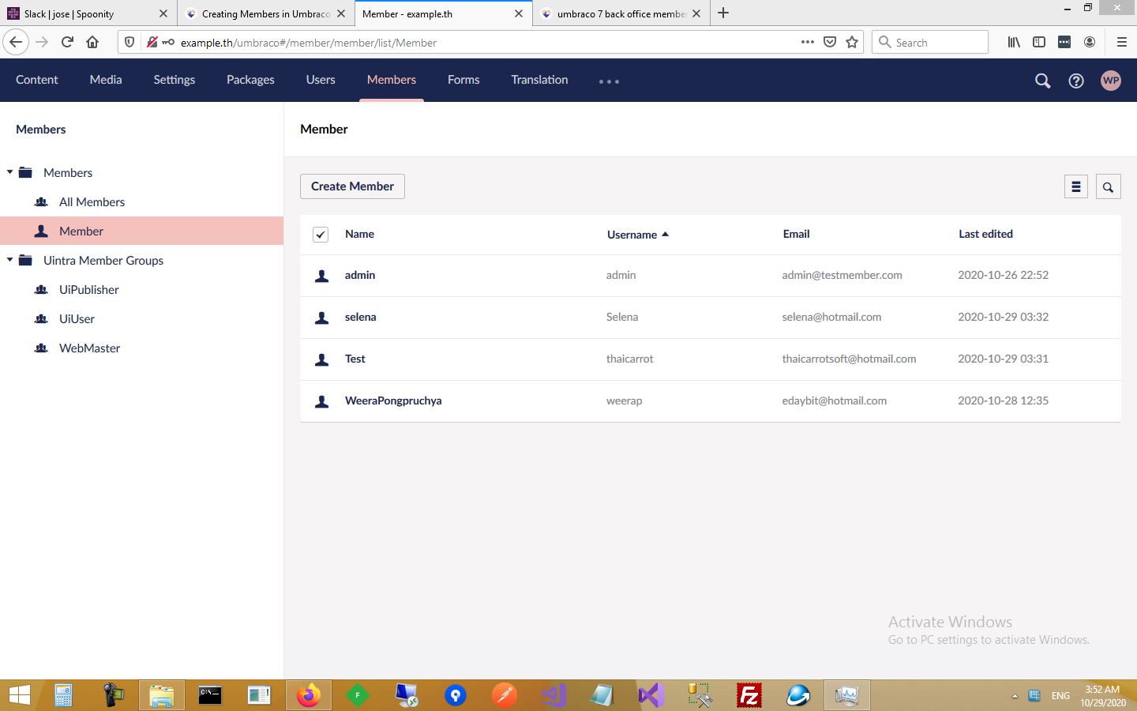Click Firefox bookmark star icon
This screenshot has height=711, width=1137.
[x=852, y=43]
